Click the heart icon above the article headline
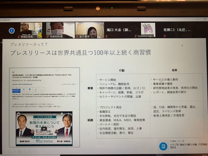 [13, 73]
